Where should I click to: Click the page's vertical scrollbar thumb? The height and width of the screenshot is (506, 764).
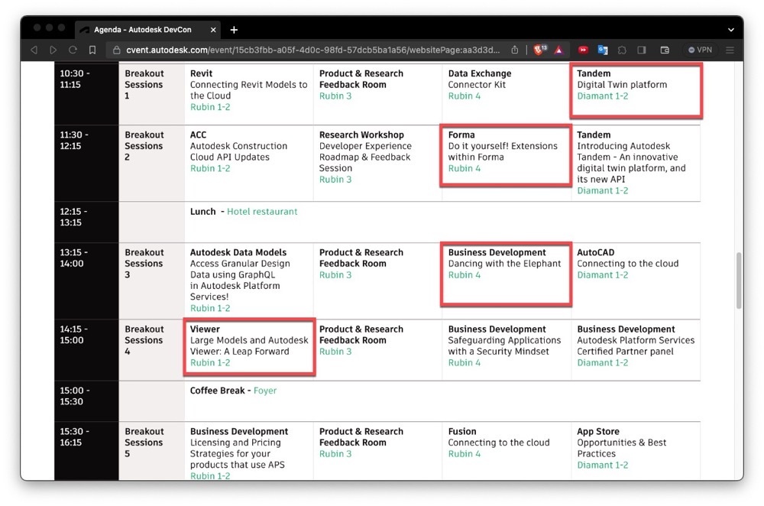[737, 280]
